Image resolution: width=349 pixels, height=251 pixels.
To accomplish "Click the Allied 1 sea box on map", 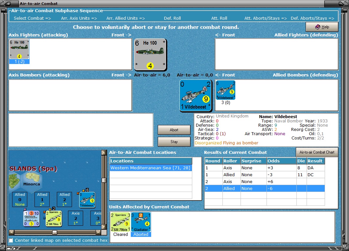I will click(42, 199).
